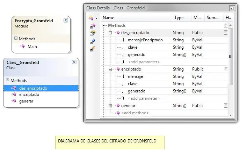Click the method icon next to generar in Class Details
This screenshot has height=156, width=247.
[x=117, y=106]
